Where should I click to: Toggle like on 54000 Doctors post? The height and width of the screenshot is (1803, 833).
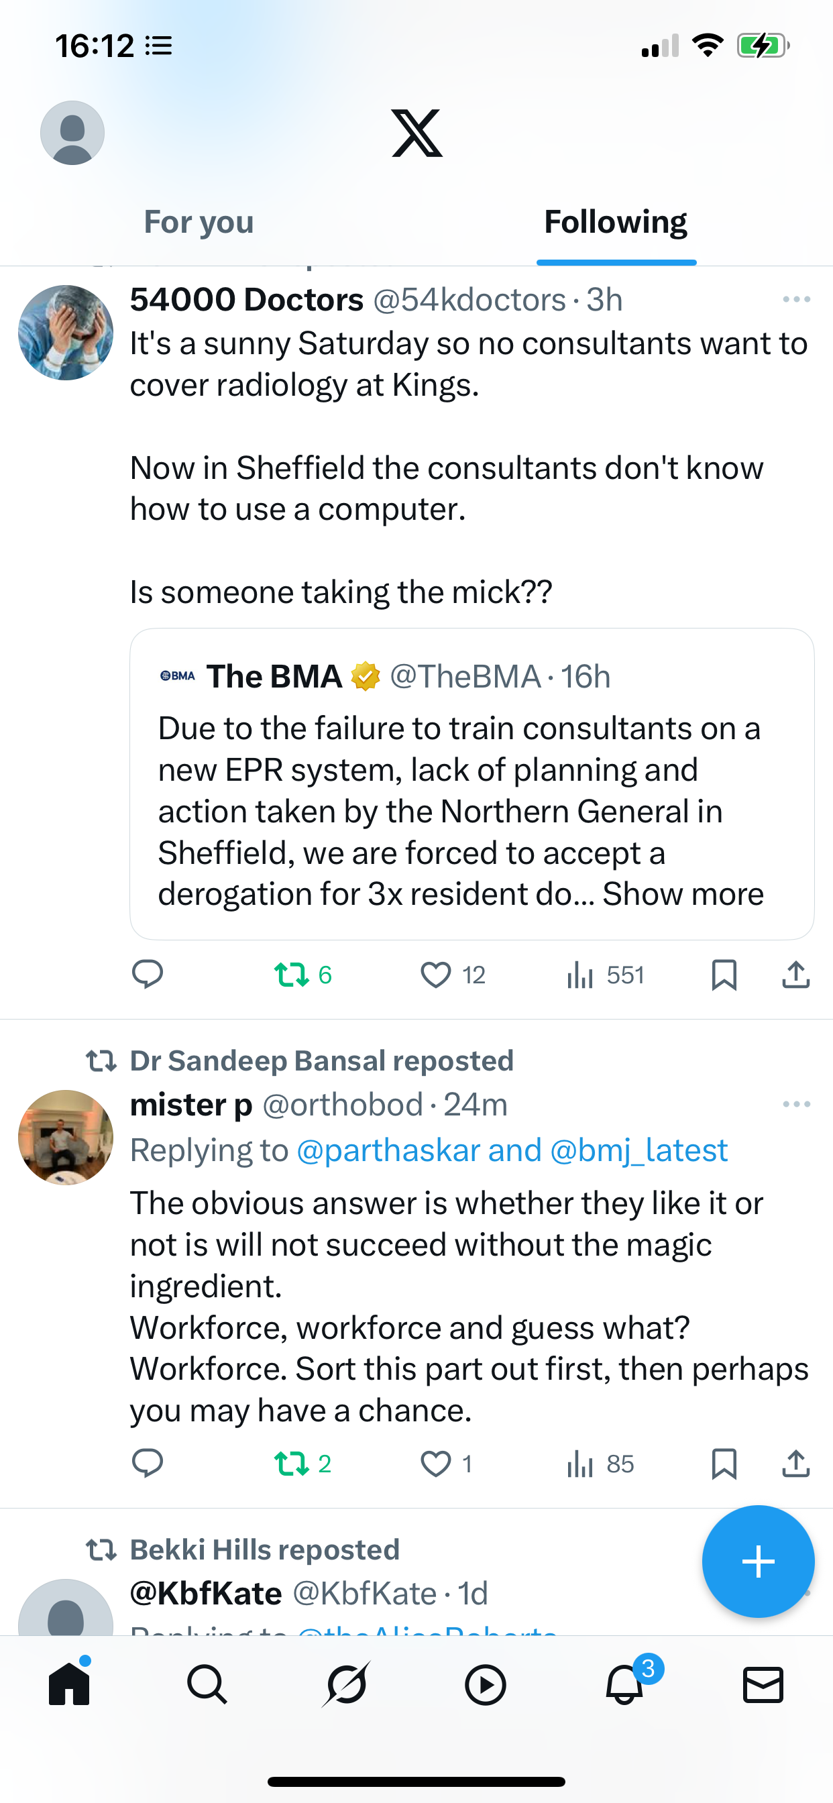click(x=452, y=975)
